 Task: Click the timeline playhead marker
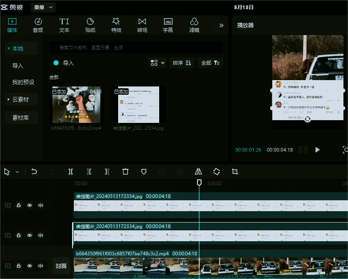coord(199,183)
